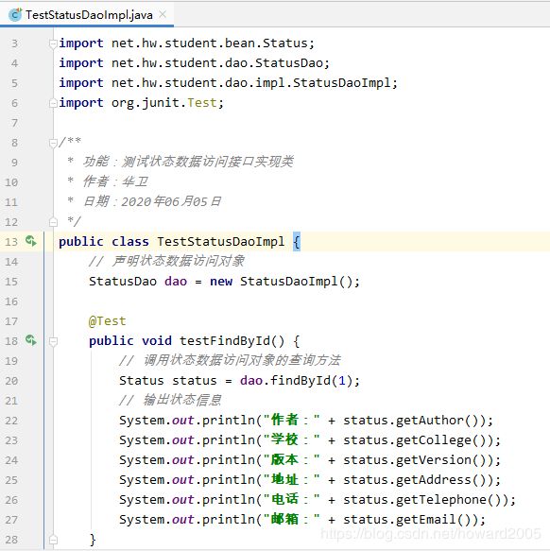Select the TestStatusDaoImpl.java editor tab

(87, 15)
